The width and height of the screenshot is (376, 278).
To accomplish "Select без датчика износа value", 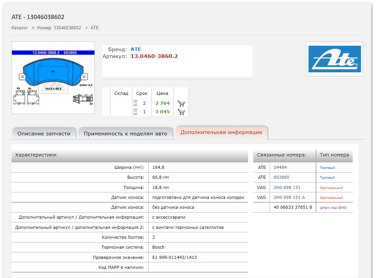I will (173, 207).
